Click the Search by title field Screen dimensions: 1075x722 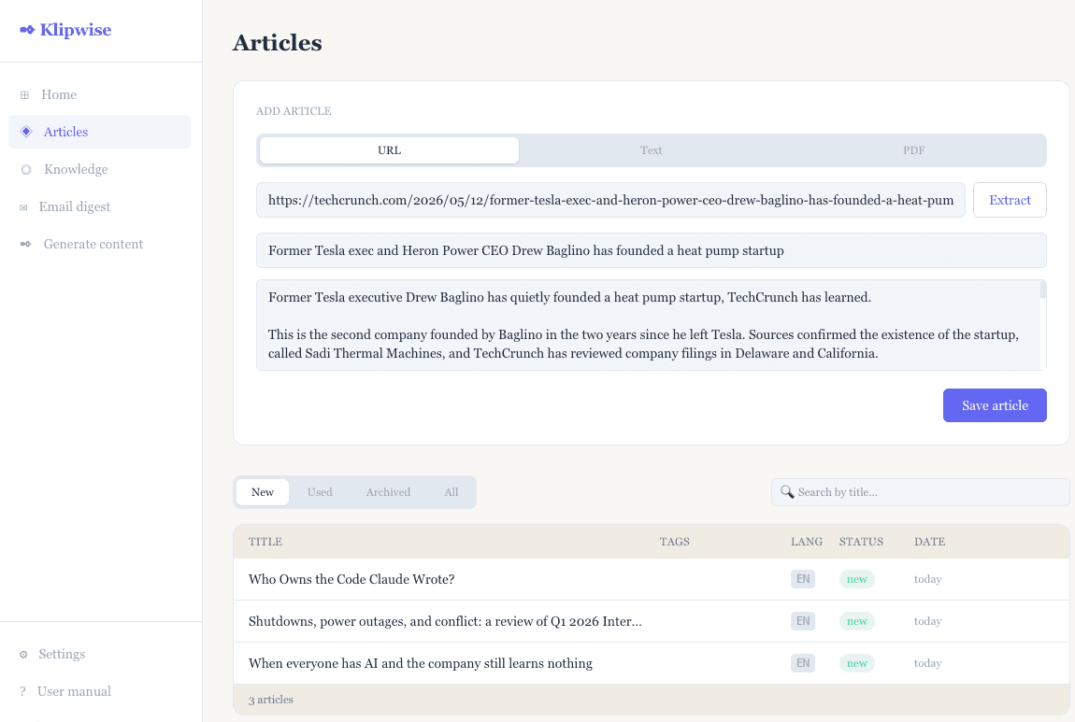[920, 492]
